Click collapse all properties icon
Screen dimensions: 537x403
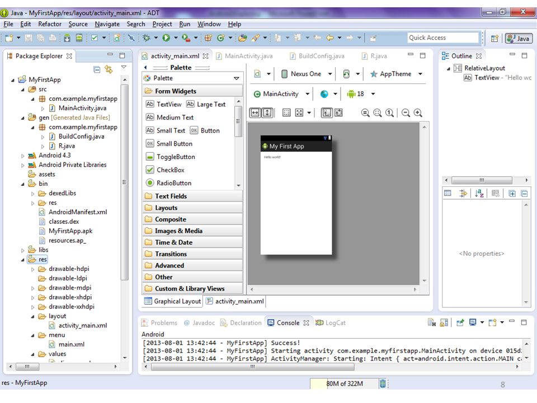tap(524, 194)
